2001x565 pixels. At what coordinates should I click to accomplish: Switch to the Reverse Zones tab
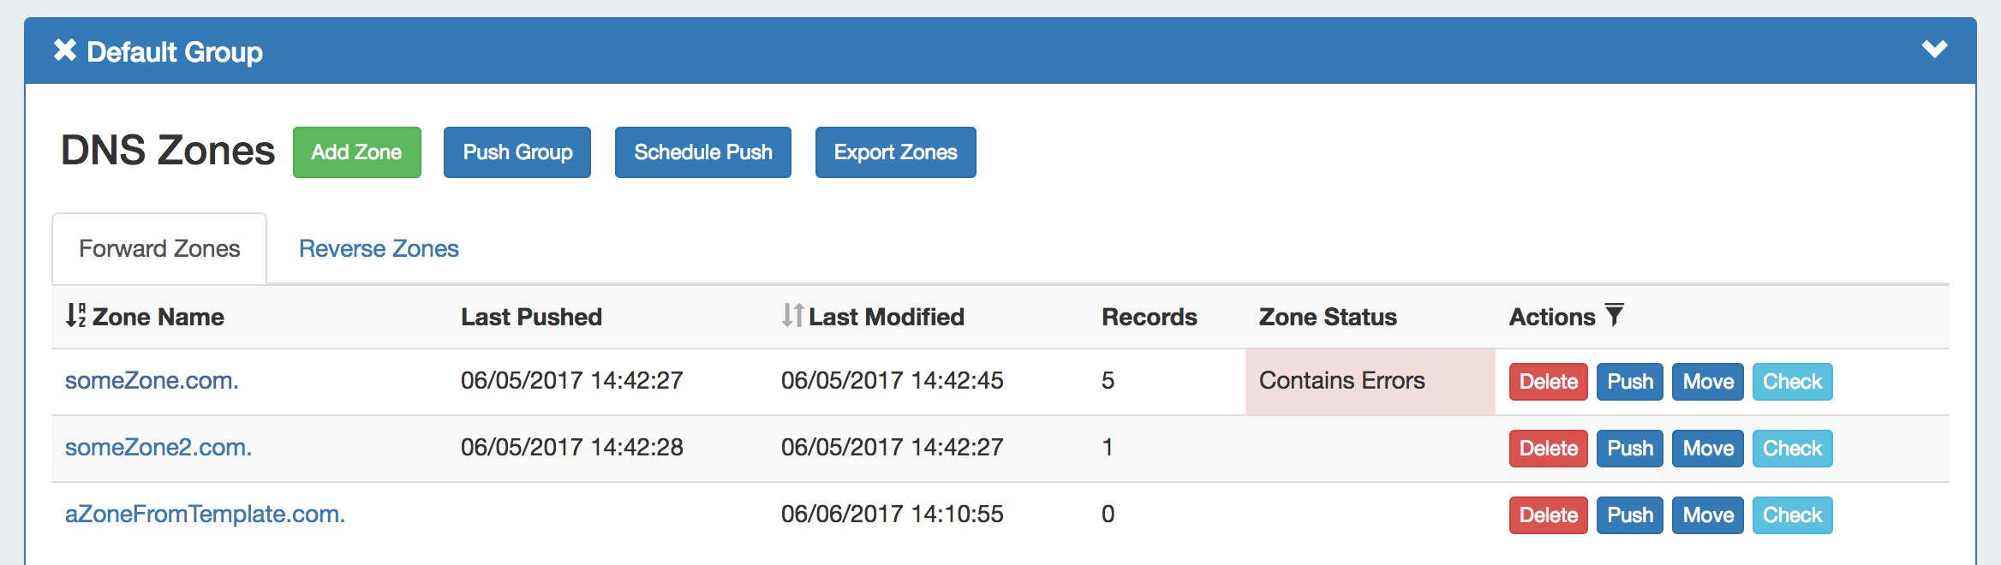point(379,249)
